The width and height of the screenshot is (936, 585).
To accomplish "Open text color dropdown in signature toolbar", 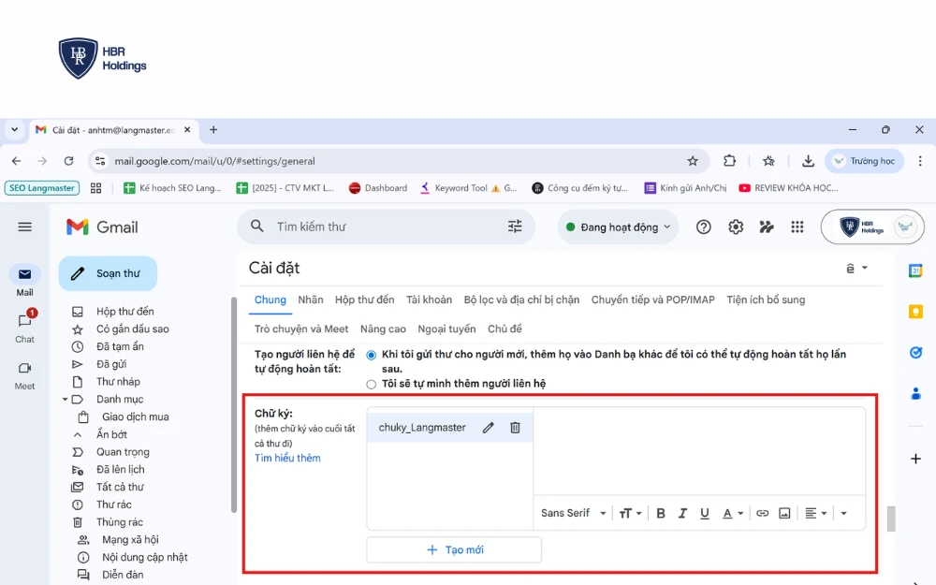I will 733,513.
